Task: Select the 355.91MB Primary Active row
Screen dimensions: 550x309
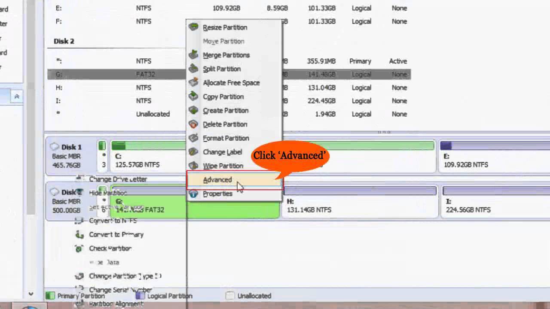Action: [229, 61]
